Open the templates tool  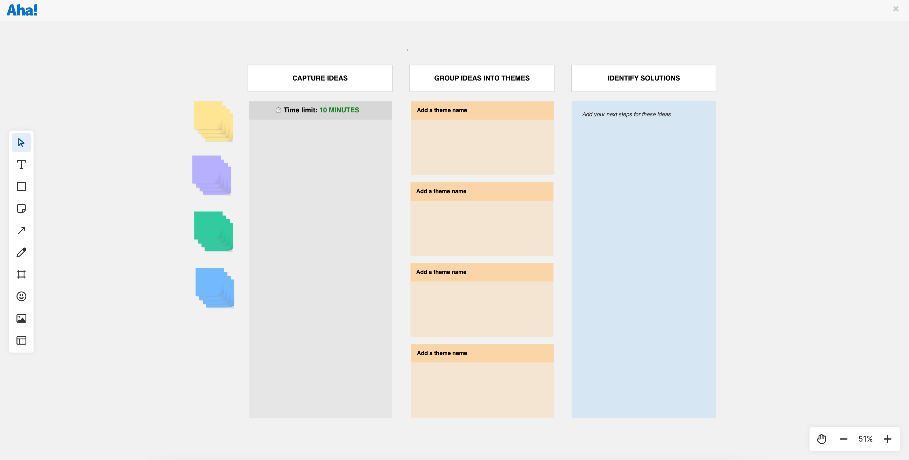(x=21, y=340)
